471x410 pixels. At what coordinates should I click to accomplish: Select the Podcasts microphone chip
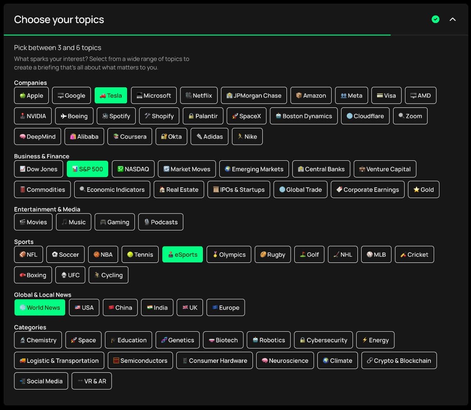click(161, 222)
